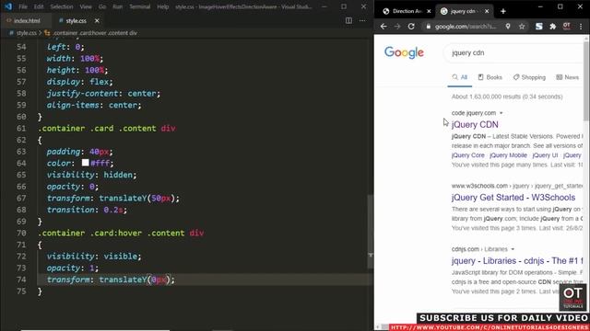Open the jQuery Core sitelink
The height and width of the screenshot is (331, 590).
click(x=468, y=155)
